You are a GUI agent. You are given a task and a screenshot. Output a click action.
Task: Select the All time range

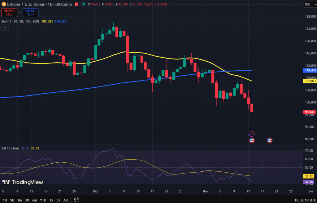[x=66, y=200]
